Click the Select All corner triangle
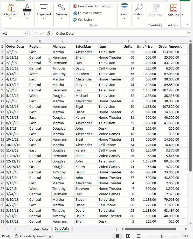 pos(3,41)
